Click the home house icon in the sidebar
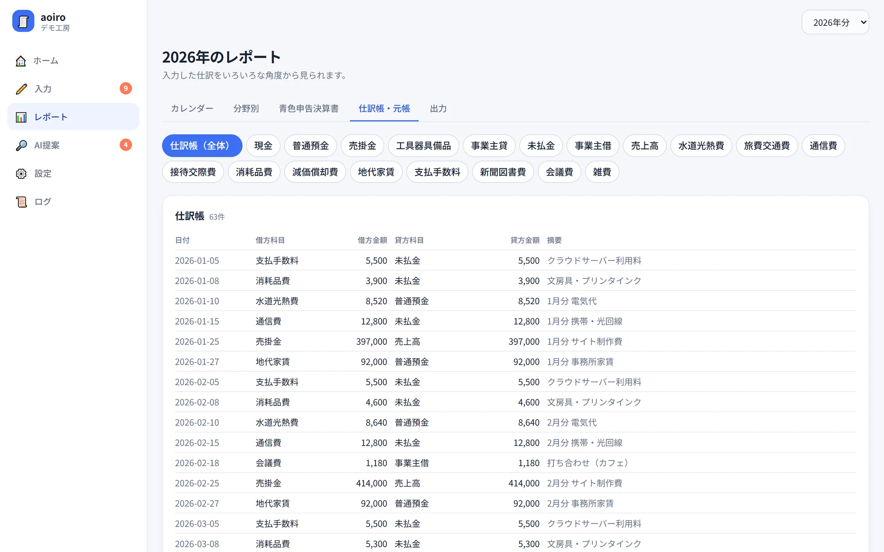884x552 pixels. [x=21, y=61]
